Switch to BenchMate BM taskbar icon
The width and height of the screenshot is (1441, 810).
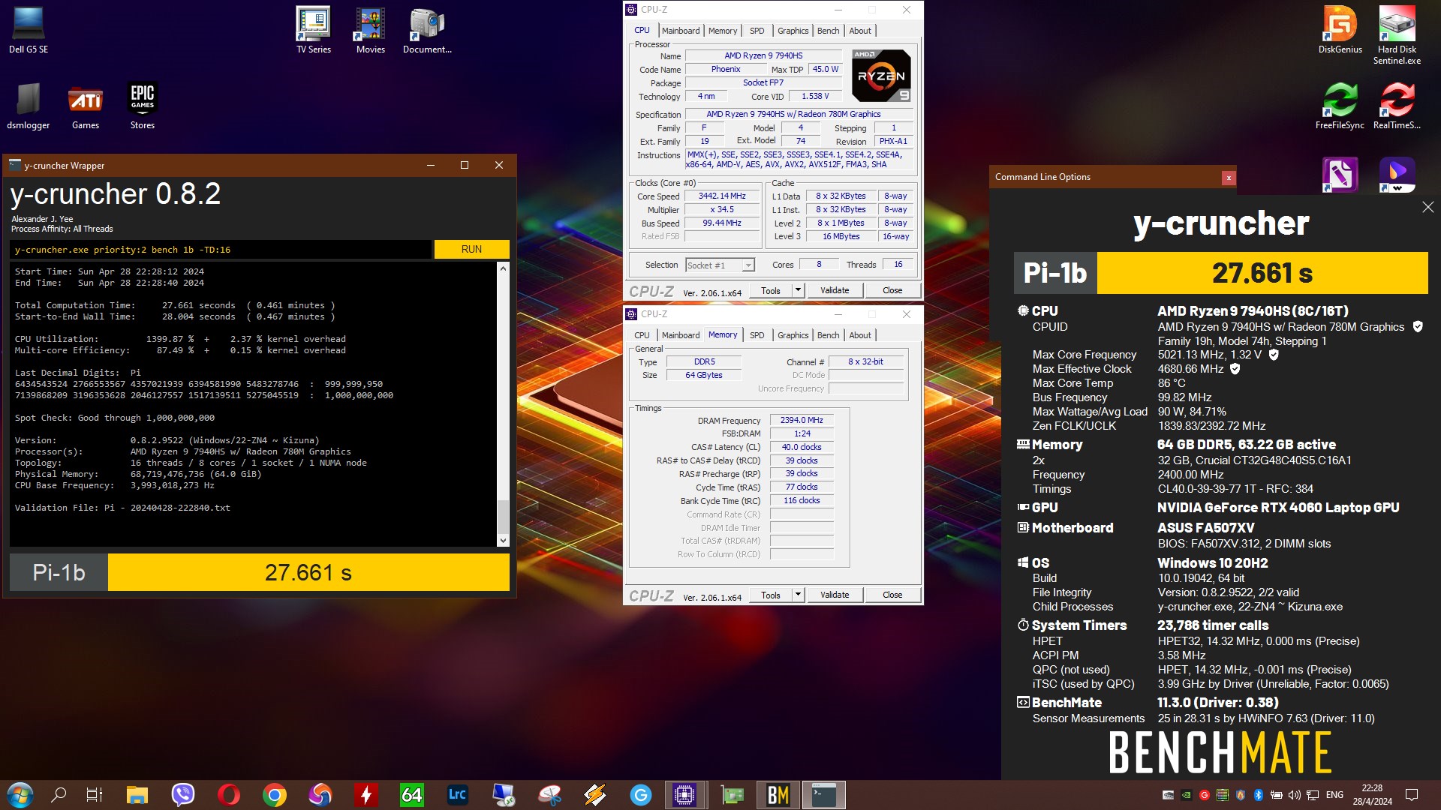[x=778, y=795]
